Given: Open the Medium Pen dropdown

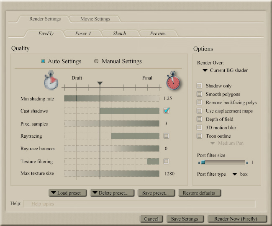Looking at the screenshot, I should pos(227,143).
